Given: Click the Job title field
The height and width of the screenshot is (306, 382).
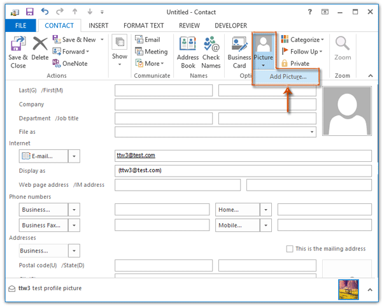Looking at the screenshot, I should point(267,119).
